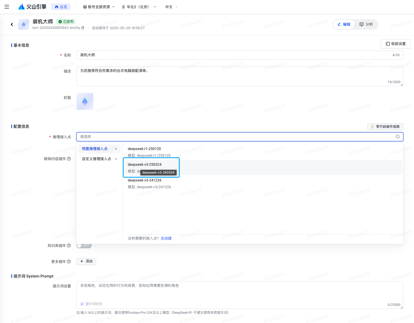Click the lightbulb icon on guide button
This screenshot has height=323, width=414.
tap(372, 127)
